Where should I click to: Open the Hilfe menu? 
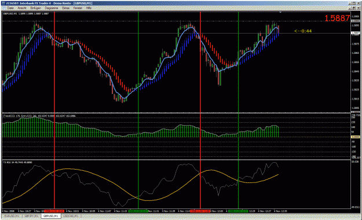(89, 8)
